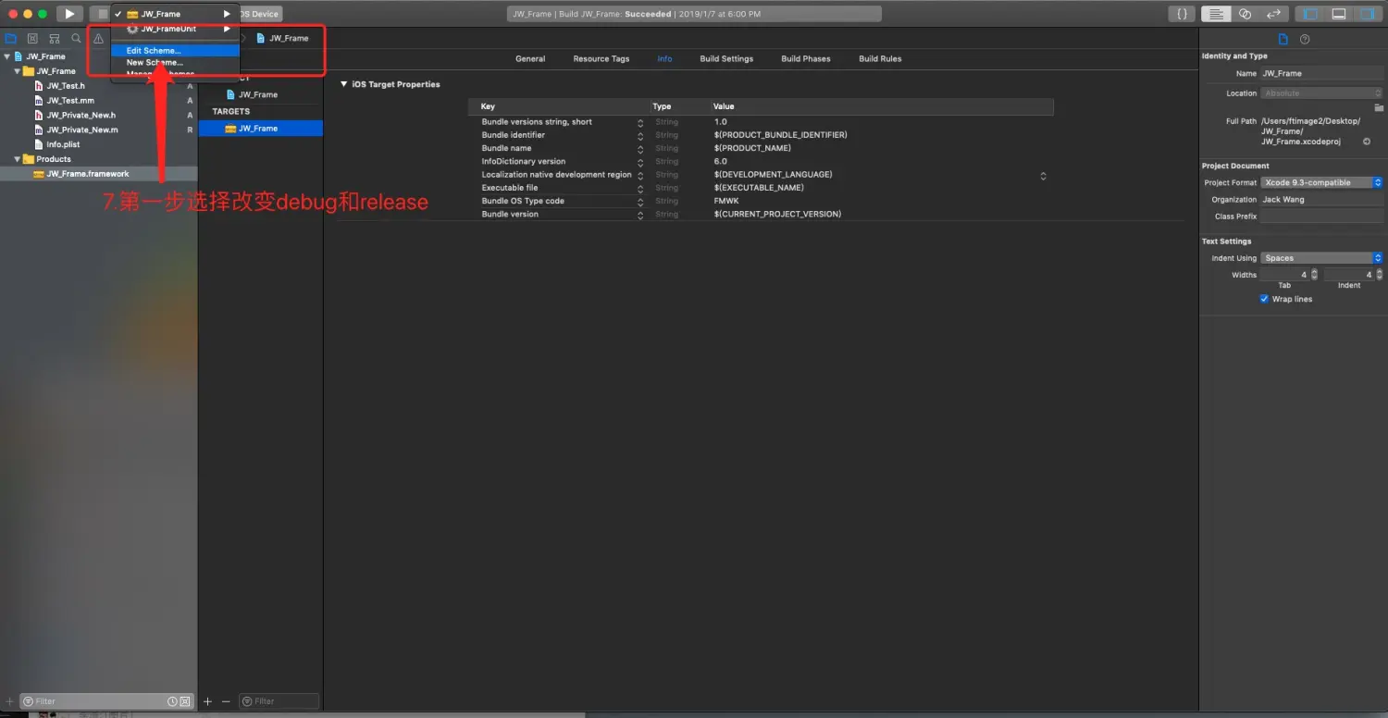Screen dimensions: 1388x718
Task: Toggle source-control status filter icon
Action: click(185, 701)
